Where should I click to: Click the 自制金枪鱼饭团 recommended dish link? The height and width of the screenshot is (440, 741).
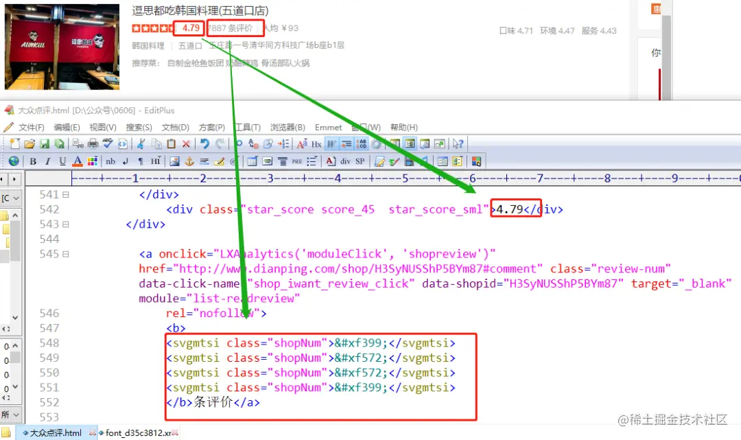[x=195, y=63]
